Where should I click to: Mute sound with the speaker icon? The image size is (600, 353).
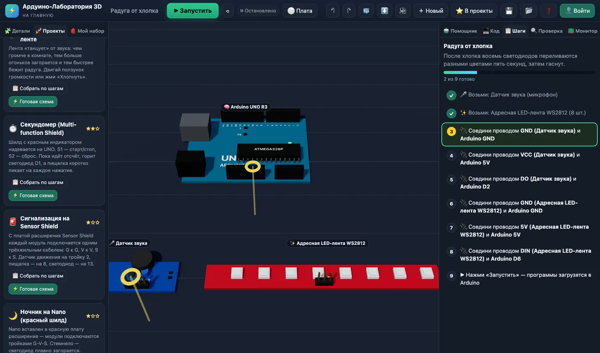(x=403, y=11)
